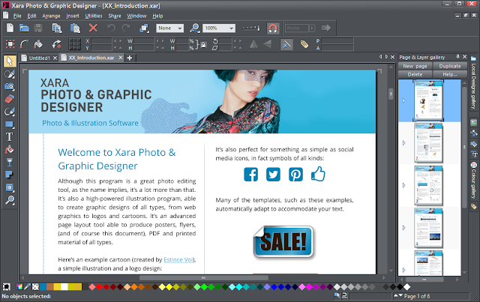
Task: Switch to the Untitled1 tab
Action: point(39,58)
